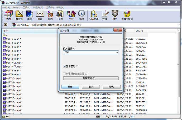The image size is (182, 120).
Task: Open the Favorites (收藏夹) menu
Action: 38,8
